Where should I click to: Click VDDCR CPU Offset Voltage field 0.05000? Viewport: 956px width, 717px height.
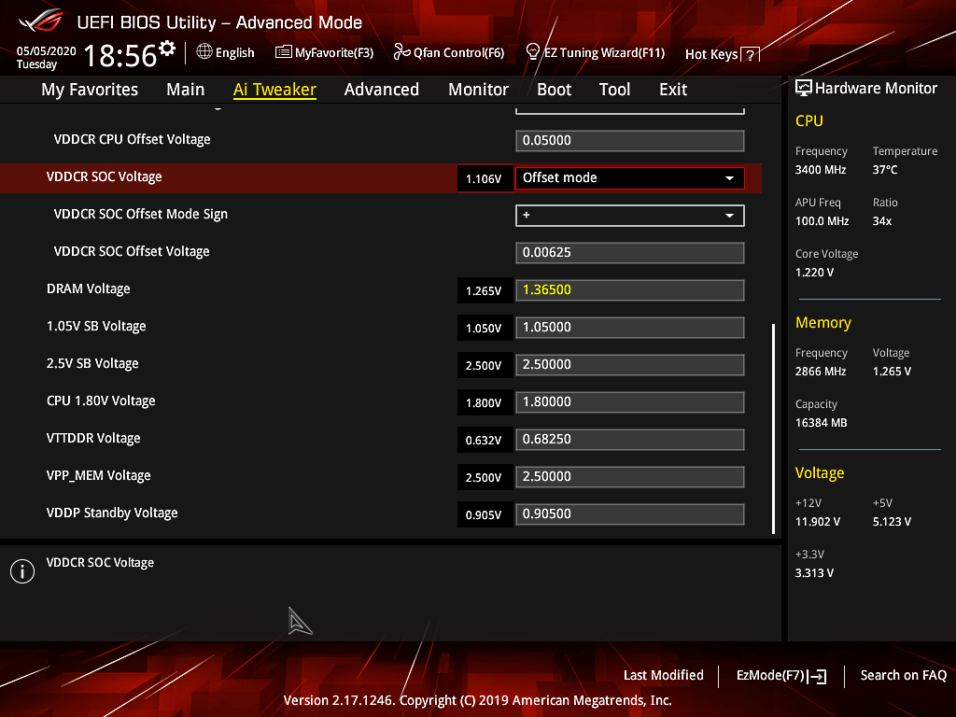tap(630, 140)
